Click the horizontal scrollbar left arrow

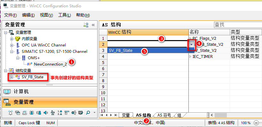tap(212, 115)
